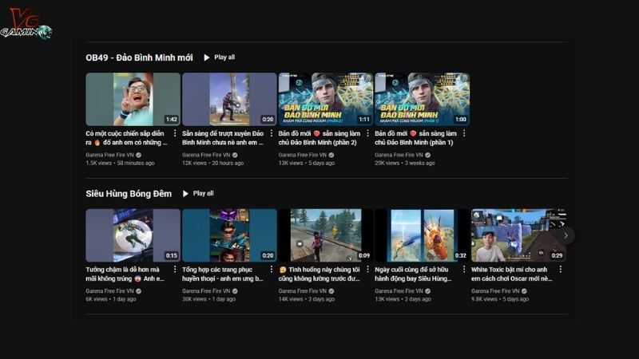Image resolution: width=639 pixels, height=359 pixels.
Task: Open the title 'Tình huống này chúng tôi cũng không lường'
Action: click(319, 274)
